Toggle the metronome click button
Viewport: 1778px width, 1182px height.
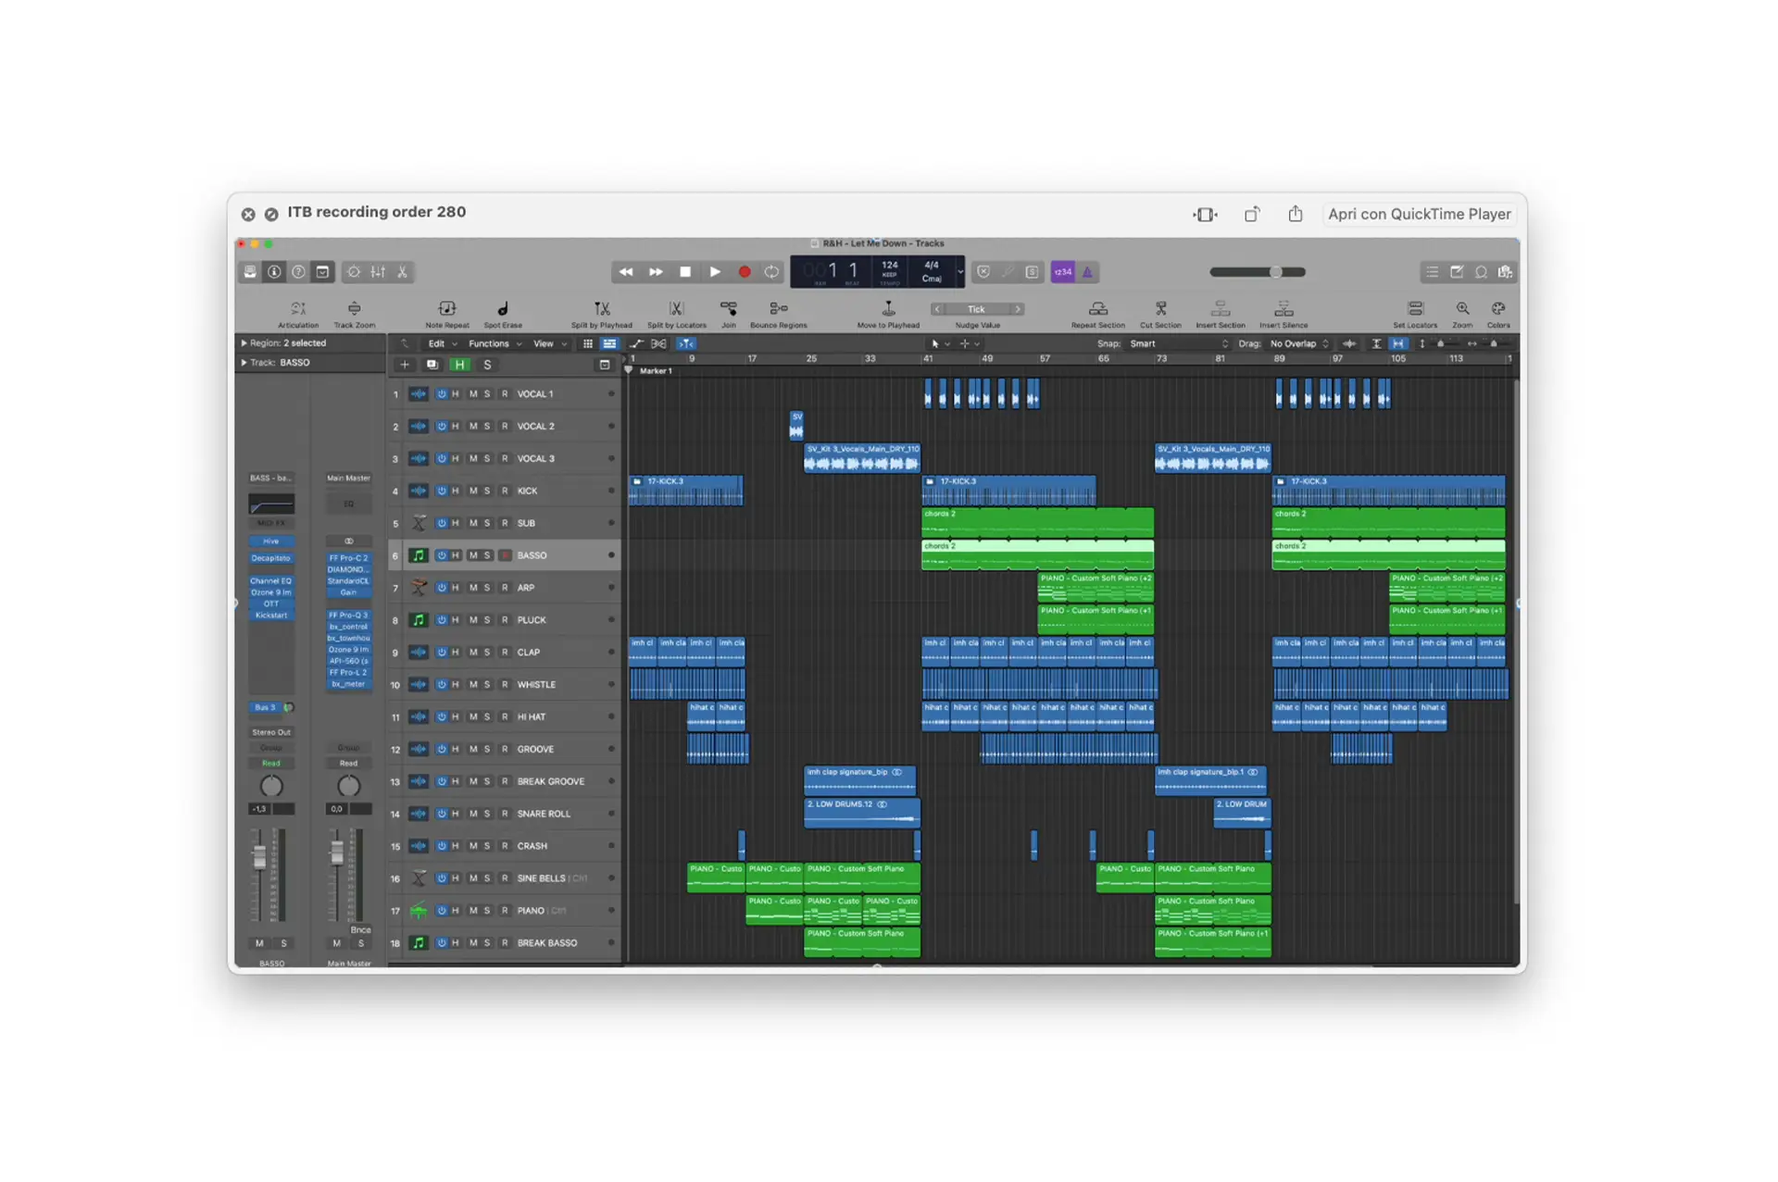click(1087, 272)
